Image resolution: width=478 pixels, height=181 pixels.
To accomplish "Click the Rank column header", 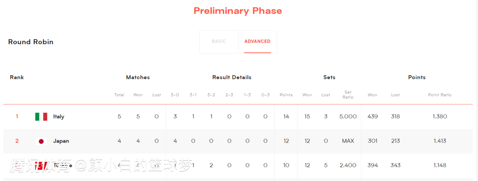I will coord(17,77).
